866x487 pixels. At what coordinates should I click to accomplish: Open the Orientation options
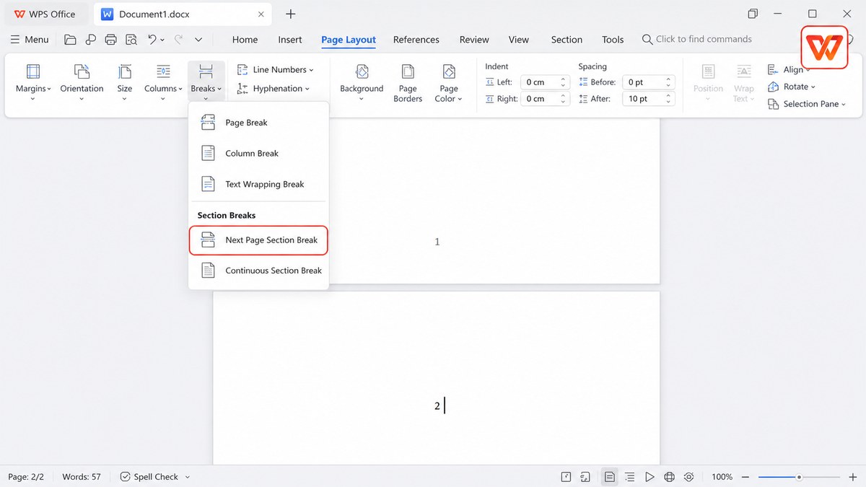click(82, 81)
